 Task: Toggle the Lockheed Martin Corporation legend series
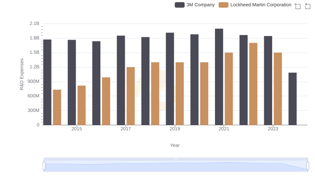tap(255, 5)
